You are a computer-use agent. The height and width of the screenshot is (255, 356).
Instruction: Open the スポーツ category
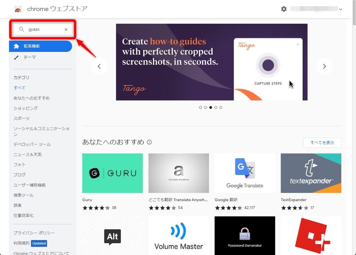click(21, 118)
